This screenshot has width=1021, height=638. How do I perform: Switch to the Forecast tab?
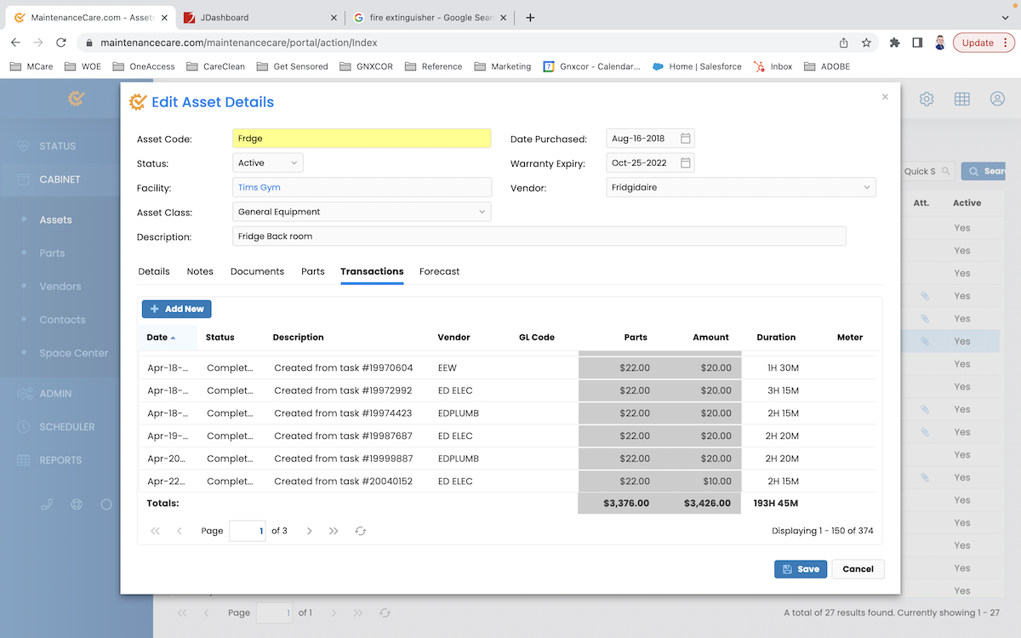coord(439,271)
